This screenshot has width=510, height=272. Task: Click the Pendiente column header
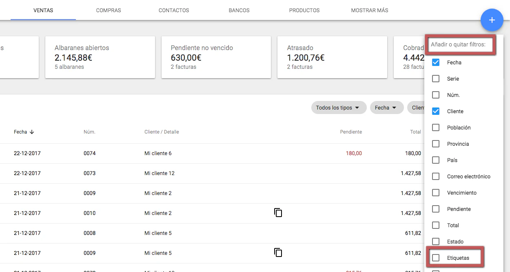[351, 132]
